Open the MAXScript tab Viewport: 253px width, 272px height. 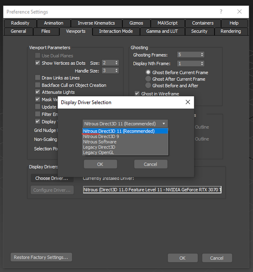click(168, 23)
